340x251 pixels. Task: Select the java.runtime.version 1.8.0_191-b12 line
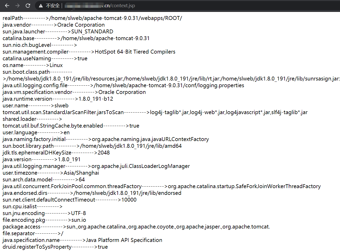pyautogui.click(x=58, y=99)
